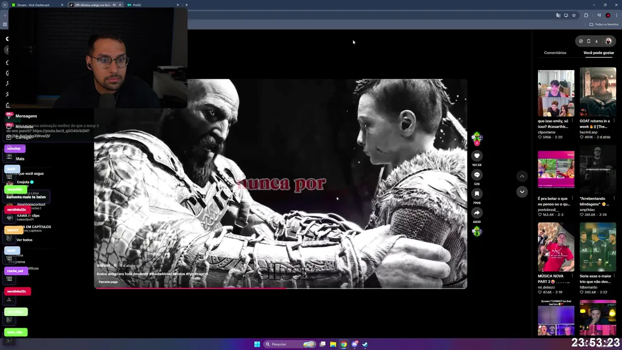Open the Todos os favoritos folder
The image size is (622, 350).
tap(604, 24)
